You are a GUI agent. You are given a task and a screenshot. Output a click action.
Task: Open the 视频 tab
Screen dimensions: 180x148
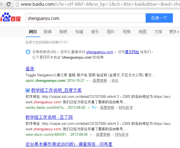[x=127, y=32]
